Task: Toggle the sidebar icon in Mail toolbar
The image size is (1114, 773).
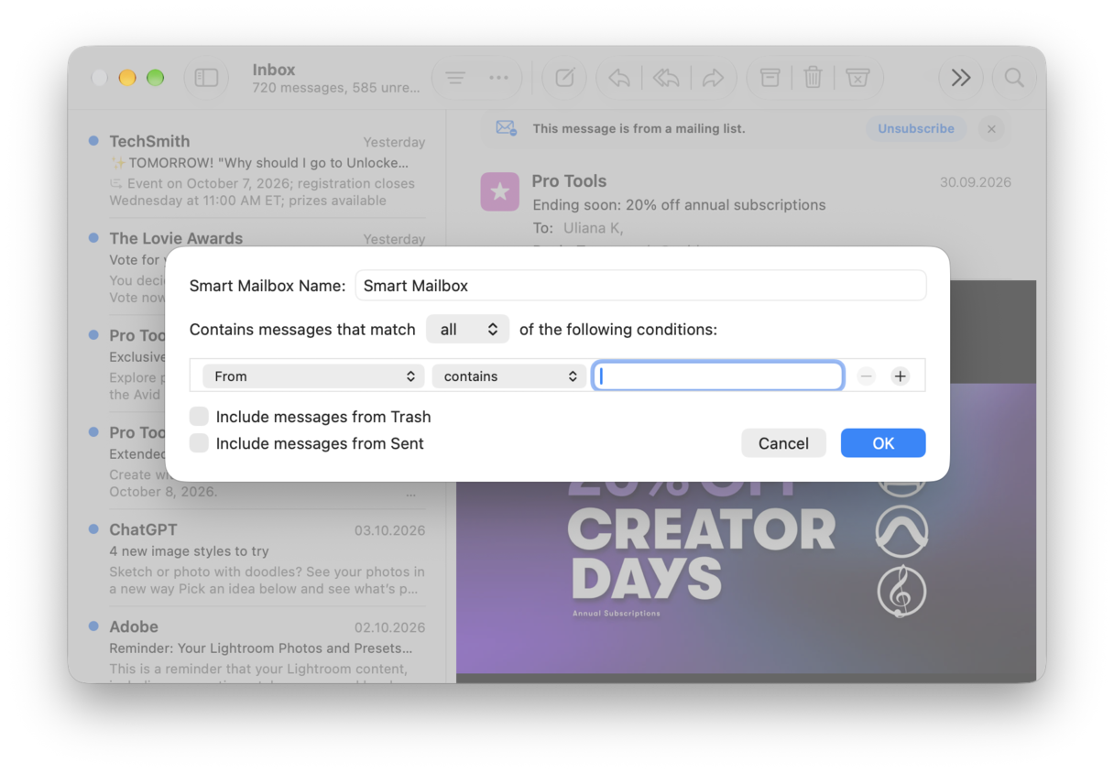Action: [206, 78]
